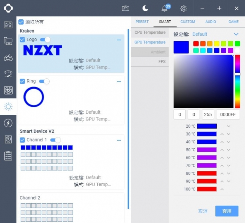Pick the white preset color swatch

238,51
